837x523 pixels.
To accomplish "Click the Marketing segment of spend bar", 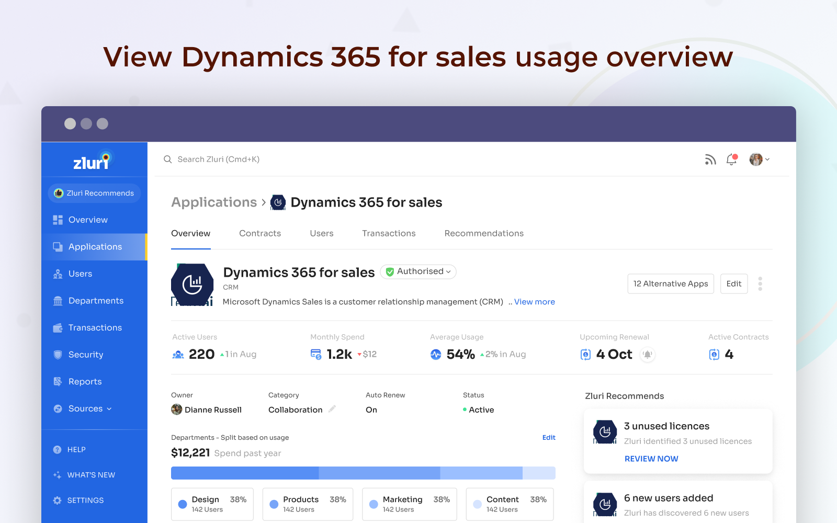I will coord(481,473).
